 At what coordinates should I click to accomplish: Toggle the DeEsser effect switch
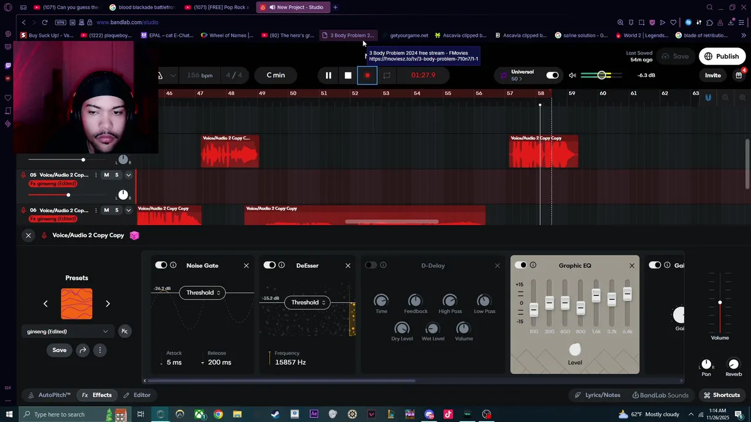point(269,265)
